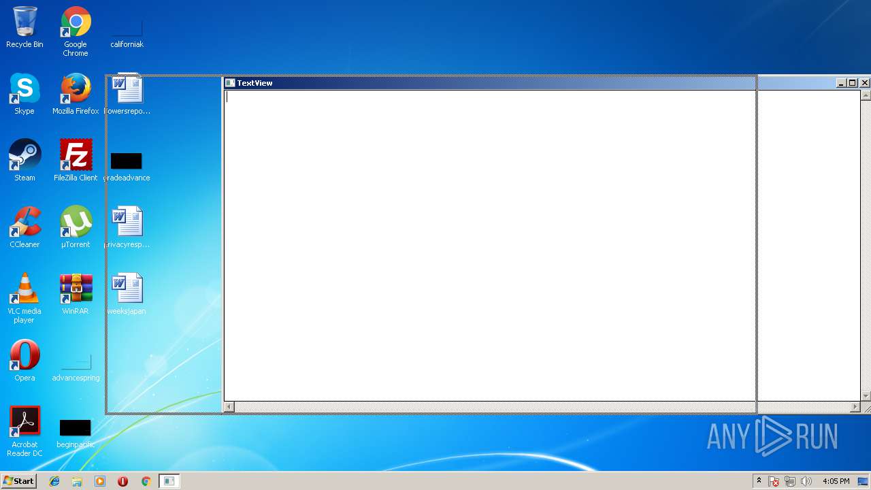Launch WinRAR from the desktop
Viewport: 871px width, 490px height.
point(76,295)
